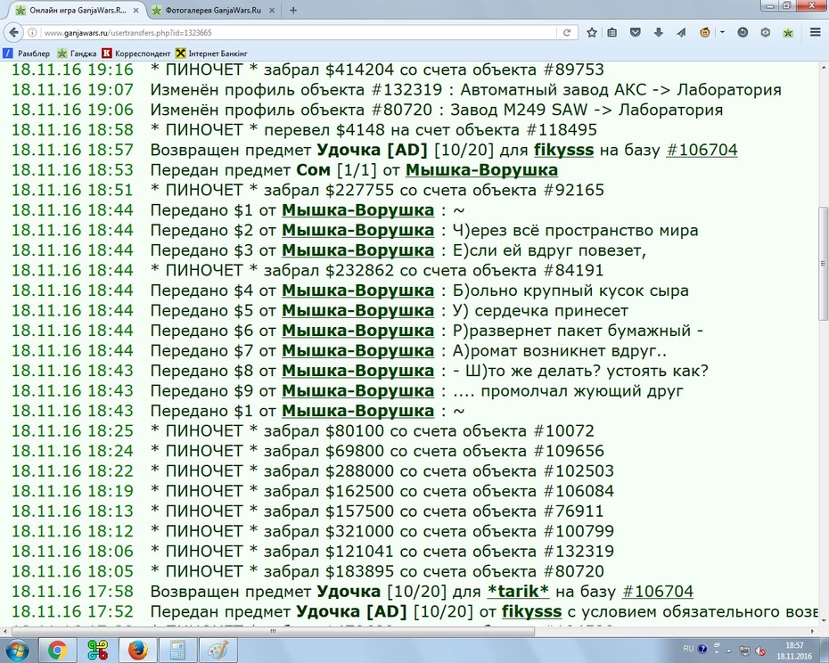The image size is (829, 663).
Task: Go back with the browser back arrow
Action: 13,32
